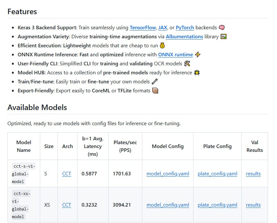This screenshot has height=223, width=277.
Task: Click the sparkle star emoji after inference
Action: [x=197, y=73]
